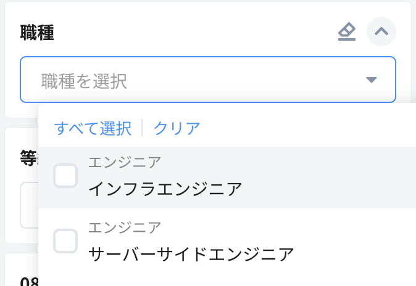Click the 08 text at the bottom
The height and width of the screenshot is (286, 416).
29,281
